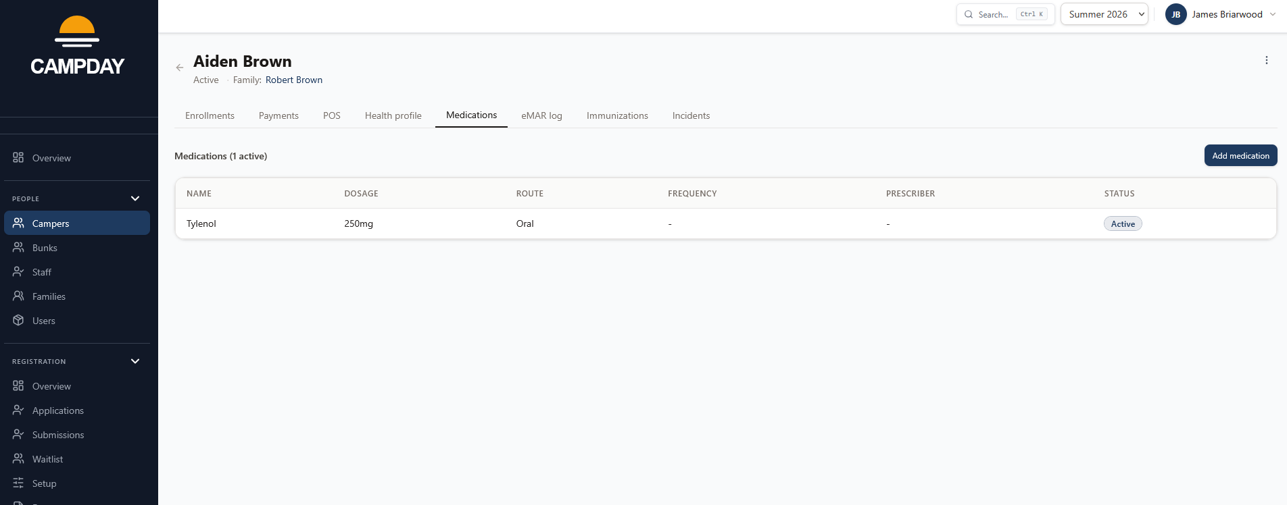Click the Users cube icon
This screenshot has width=1287, height=505.
[18, 320]
